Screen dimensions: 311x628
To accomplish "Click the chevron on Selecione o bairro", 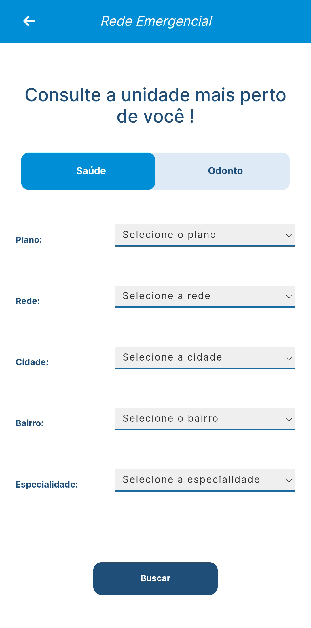I will 289,419.
